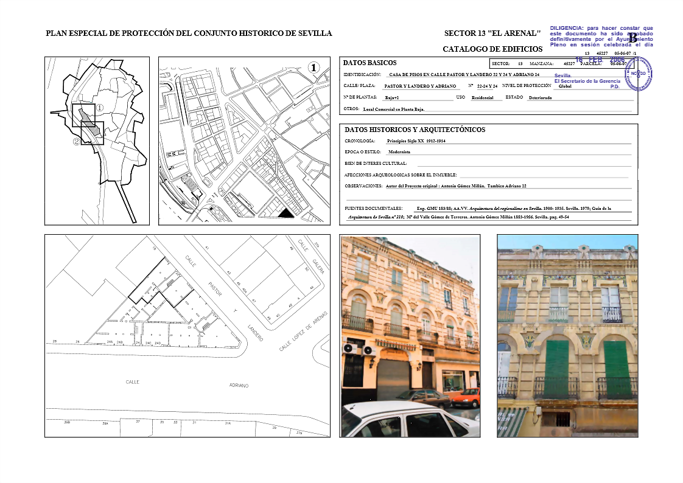The width and height of the screenshot is (683, 483).
Task: Click the 'ESTADO' field label
Action: tap(514, 97)
